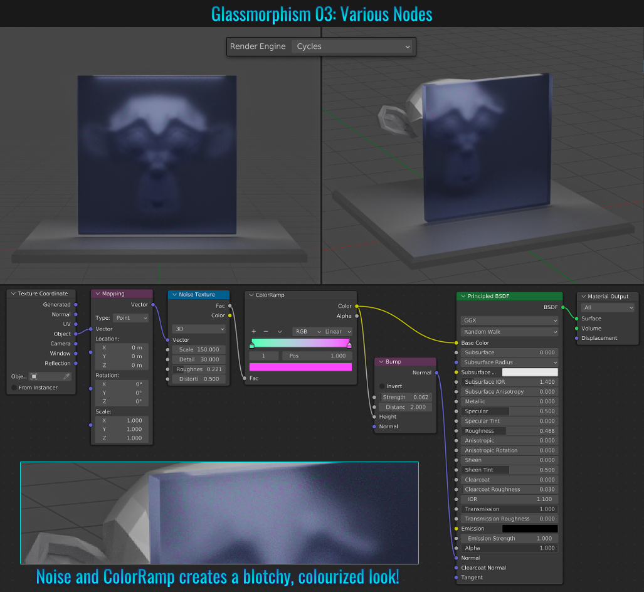The height and width of the screenshot is (592, 644).
Task: Click the Bump Normal output socket
Action: point(436,373)
